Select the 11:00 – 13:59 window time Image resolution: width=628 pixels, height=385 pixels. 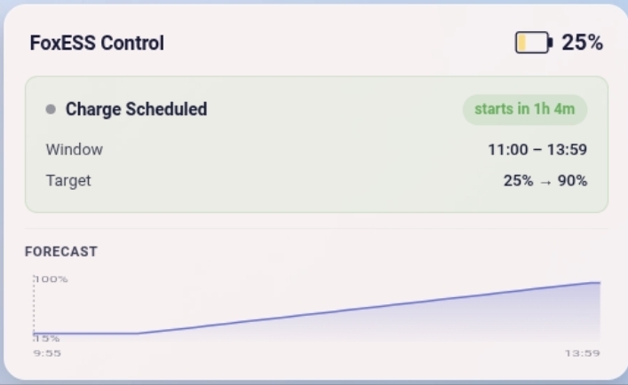click(537, 149)
